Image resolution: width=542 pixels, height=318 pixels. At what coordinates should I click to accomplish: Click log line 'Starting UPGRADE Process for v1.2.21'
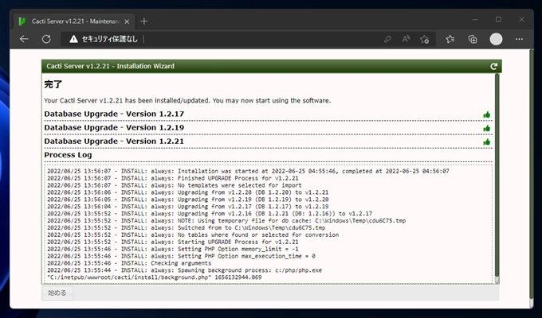coord(172,242)
